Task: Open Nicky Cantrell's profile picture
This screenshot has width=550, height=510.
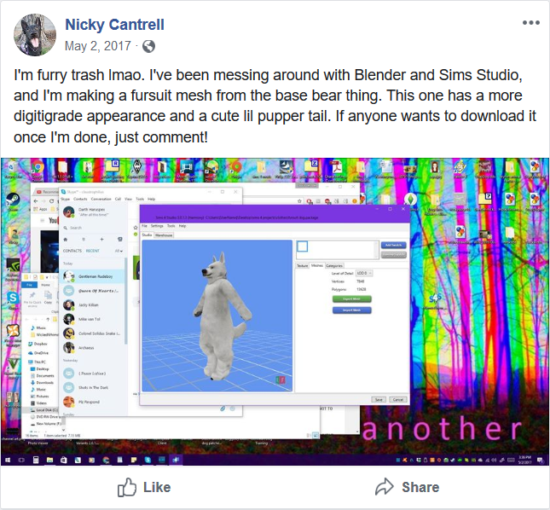Action: click(x=35, y=35)
